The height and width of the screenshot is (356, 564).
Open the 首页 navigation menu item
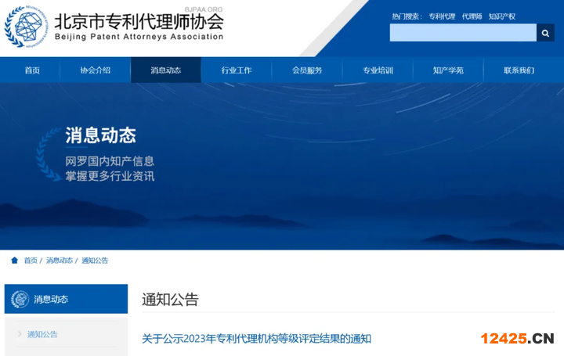32,70
